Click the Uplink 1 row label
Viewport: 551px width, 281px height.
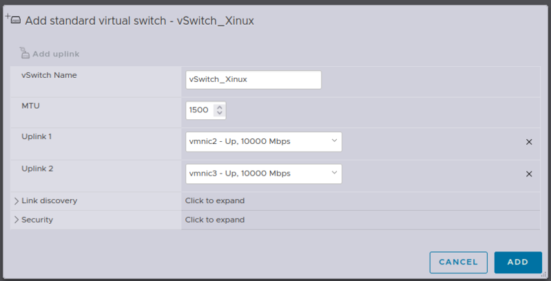pyautogui.click(x=37, y=136)
